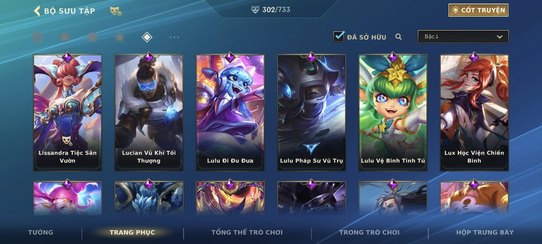Switch to the Tướng tab
Image resolution: width=542 pixels, height=244 pixels.
(41, 232)
